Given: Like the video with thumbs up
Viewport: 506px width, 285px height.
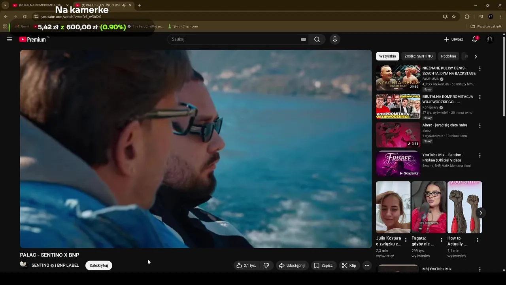Looking at the screenshot, I should (x=246, y=266).
